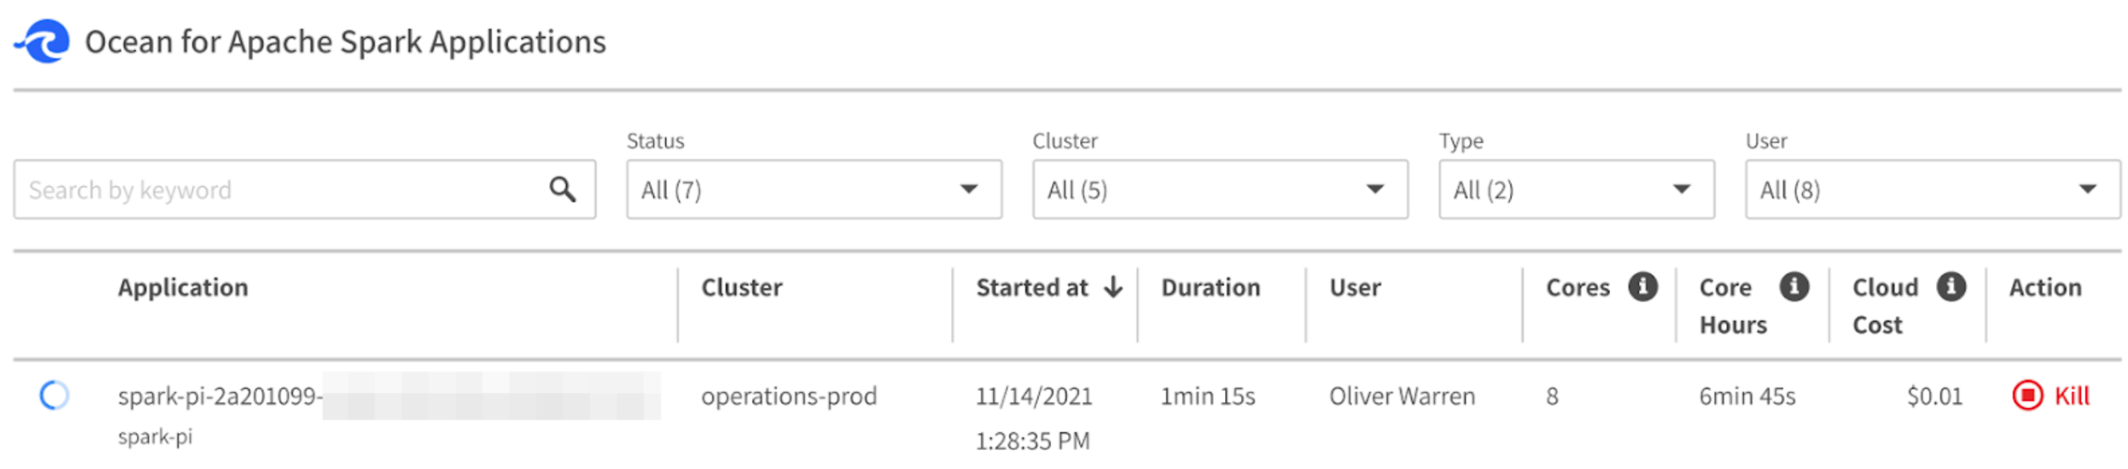Open the spark-pi-2a201099 application link
Screen dimensions: 2128x469
pos(219,396)
